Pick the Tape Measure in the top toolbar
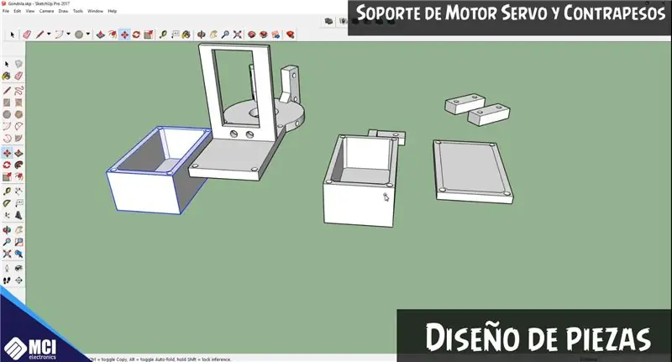 click(x=163, y=34)
